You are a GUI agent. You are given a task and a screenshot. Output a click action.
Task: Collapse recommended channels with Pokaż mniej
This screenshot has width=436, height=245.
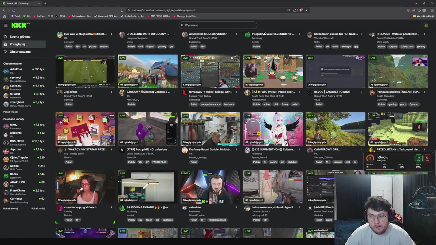[x=38, y=208]
